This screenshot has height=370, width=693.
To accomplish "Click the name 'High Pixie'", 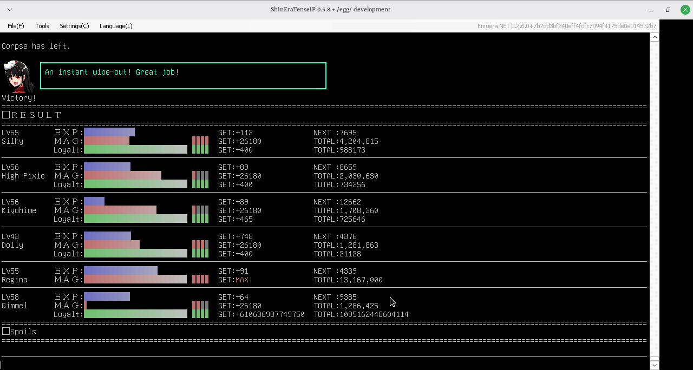I will click(23, 176).
